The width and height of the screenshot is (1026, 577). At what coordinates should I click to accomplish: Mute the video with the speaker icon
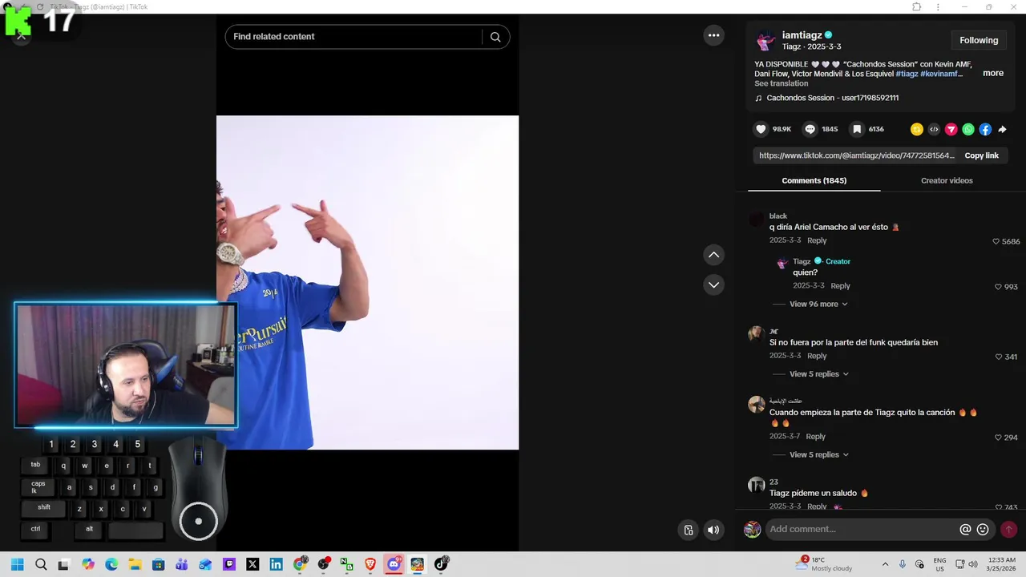(x=713, y=530)
